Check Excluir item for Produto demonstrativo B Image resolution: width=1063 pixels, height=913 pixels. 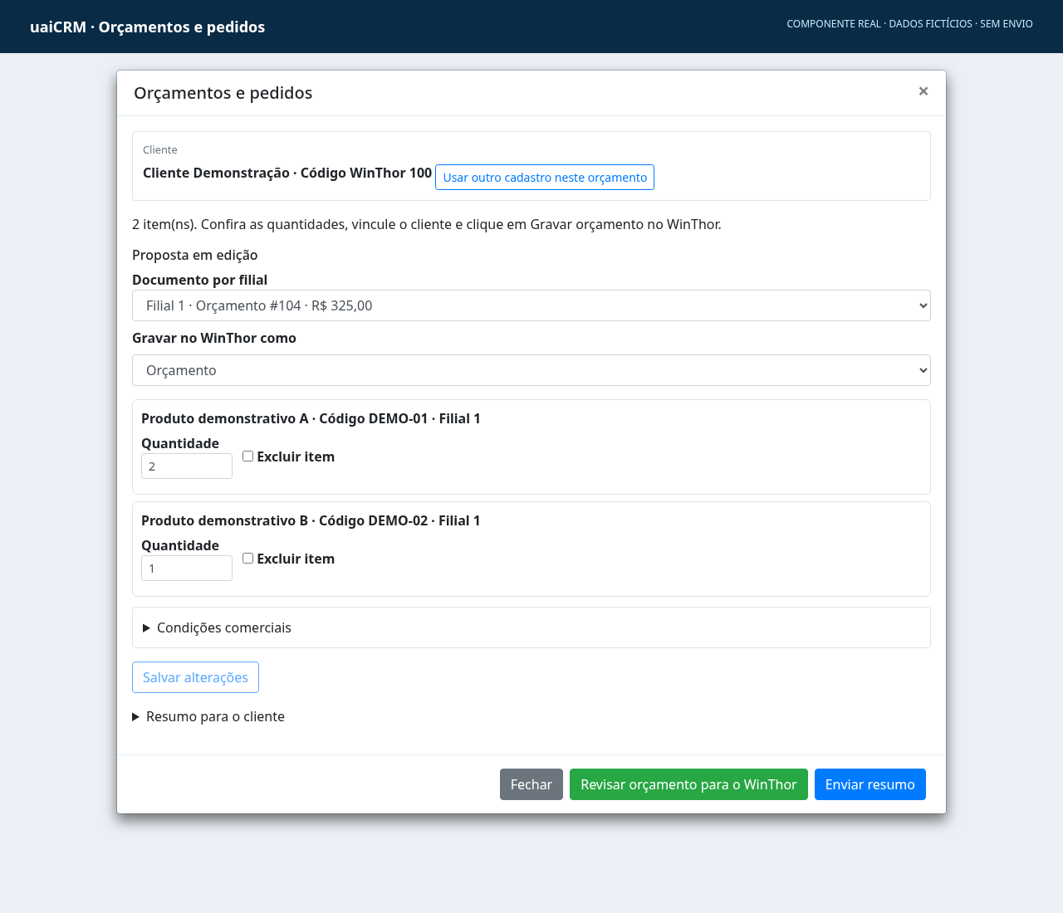247,559
